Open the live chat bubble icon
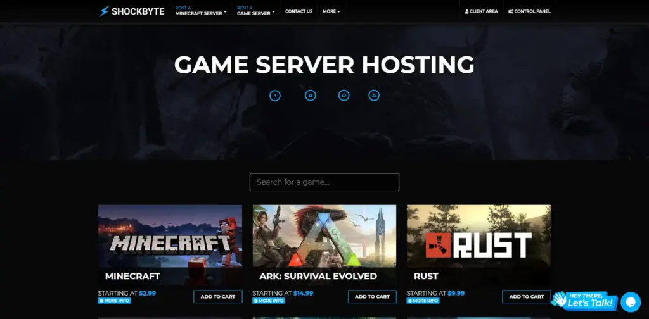The image size is (649, 319). [630, 301]
